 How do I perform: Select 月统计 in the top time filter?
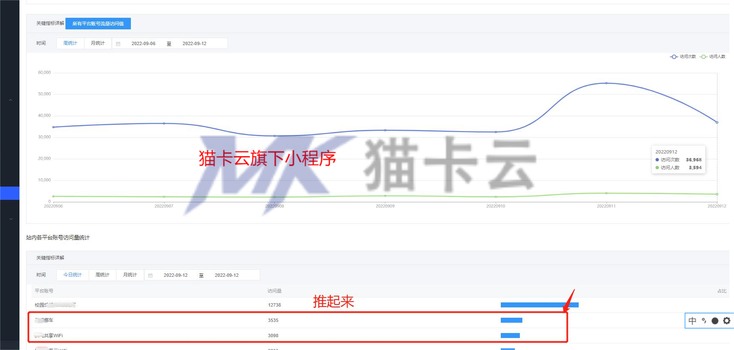pyautogui.click(x=98, y=43)
